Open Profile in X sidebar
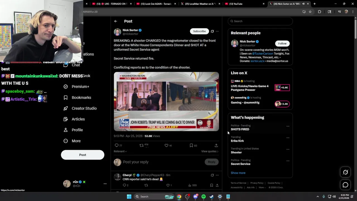 [x=73, y=130]
